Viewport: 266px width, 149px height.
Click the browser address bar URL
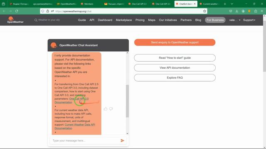coord(73,11)
